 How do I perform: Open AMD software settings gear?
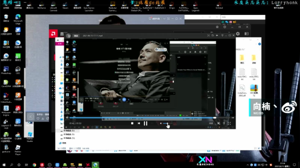[238, 34]
